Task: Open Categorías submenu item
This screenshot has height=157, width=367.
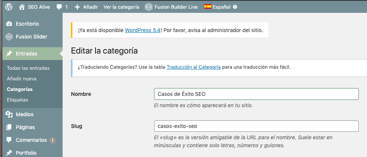Action: click(20, 89)
